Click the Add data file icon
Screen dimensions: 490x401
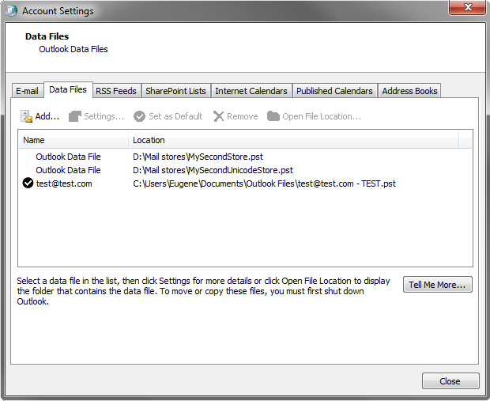click(x=27, y=116)
